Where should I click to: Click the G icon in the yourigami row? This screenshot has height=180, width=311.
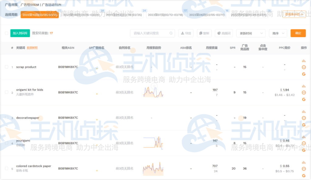coord(304,150)
